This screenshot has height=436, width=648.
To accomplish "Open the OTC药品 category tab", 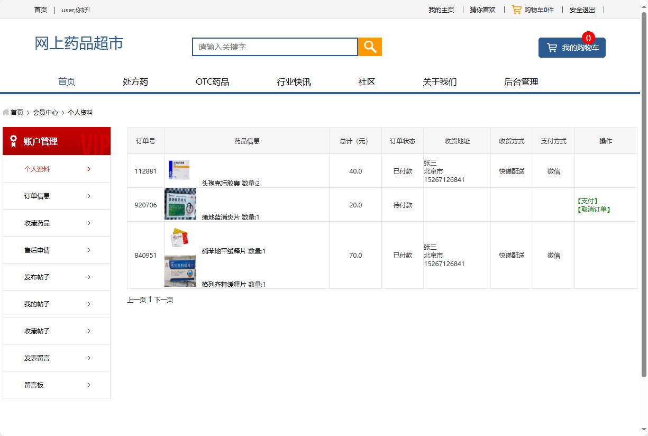I will [x=213, y=81].
